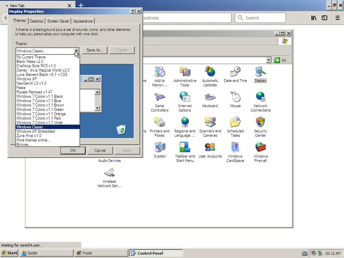Open a new browser tab with plus
This screenshot has width=344, height=258.
(x=81, y=5)
